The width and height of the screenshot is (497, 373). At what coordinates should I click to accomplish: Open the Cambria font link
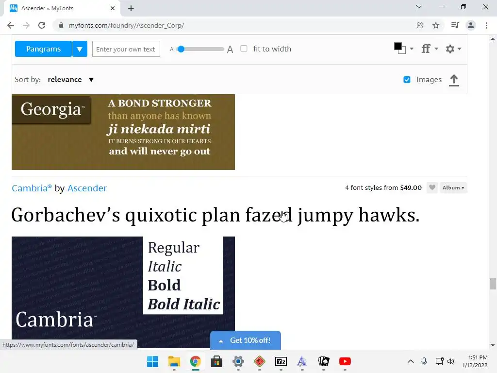click(32, 188)
